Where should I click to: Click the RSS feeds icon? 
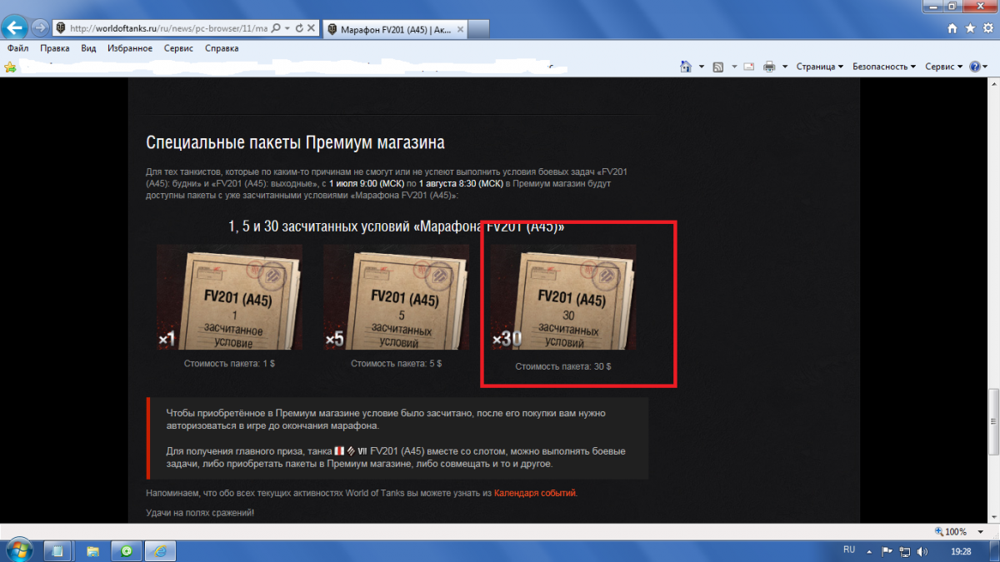(x=717, y=67)
